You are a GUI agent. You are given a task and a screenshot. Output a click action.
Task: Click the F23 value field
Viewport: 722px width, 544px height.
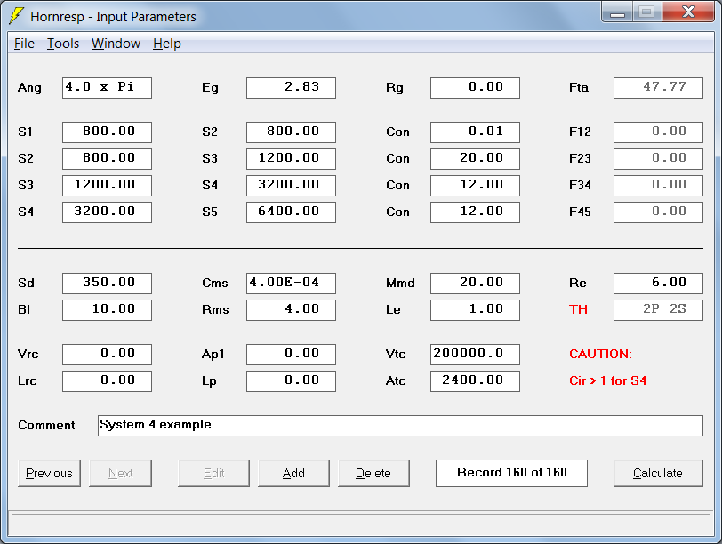659,159
